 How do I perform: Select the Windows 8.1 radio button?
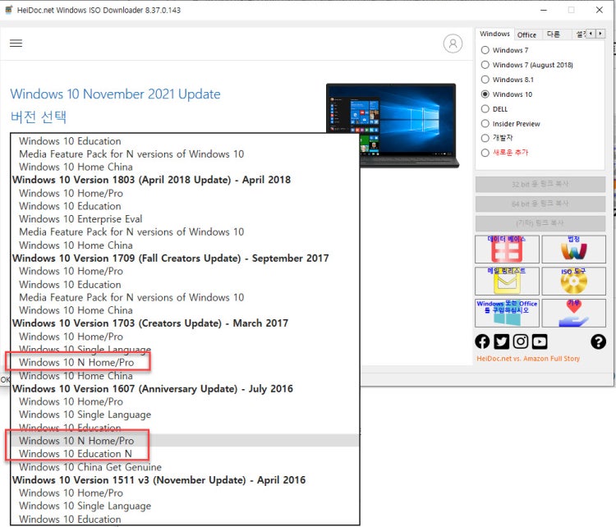pyautogui.click(x=485, y=80)
